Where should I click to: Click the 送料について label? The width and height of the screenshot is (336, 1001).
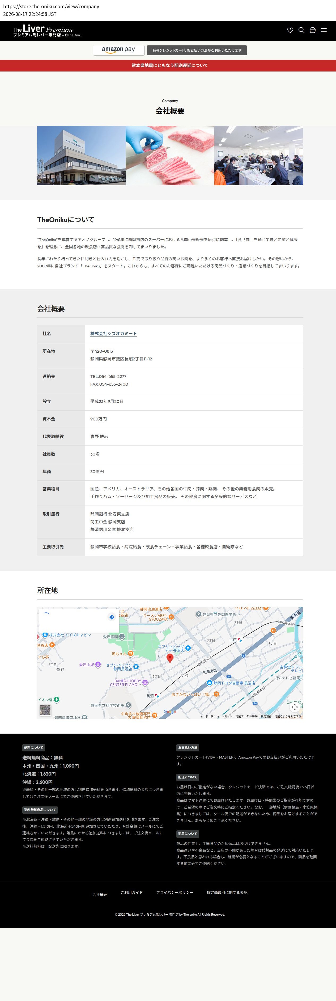pyautogui.click(x=34, y=747)
